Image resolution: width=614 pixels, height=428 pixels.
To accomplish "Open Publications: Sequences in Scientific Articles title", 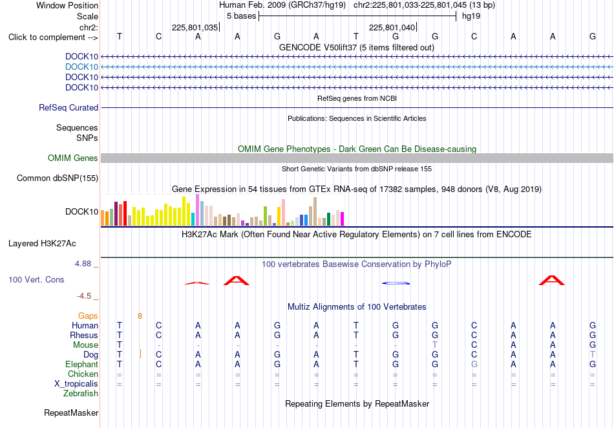I will 357,119.
